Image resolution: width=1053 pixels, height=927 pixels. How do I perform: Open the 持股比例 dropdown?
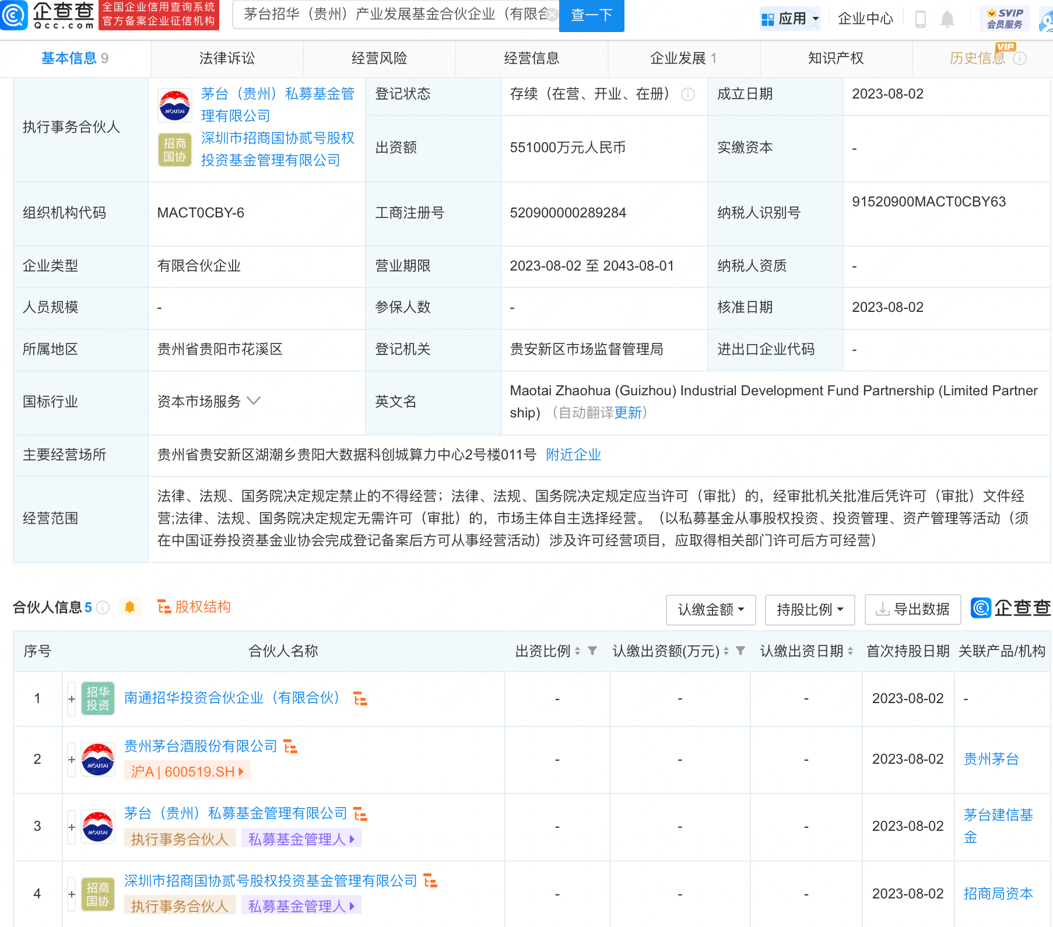pos(809,610)
